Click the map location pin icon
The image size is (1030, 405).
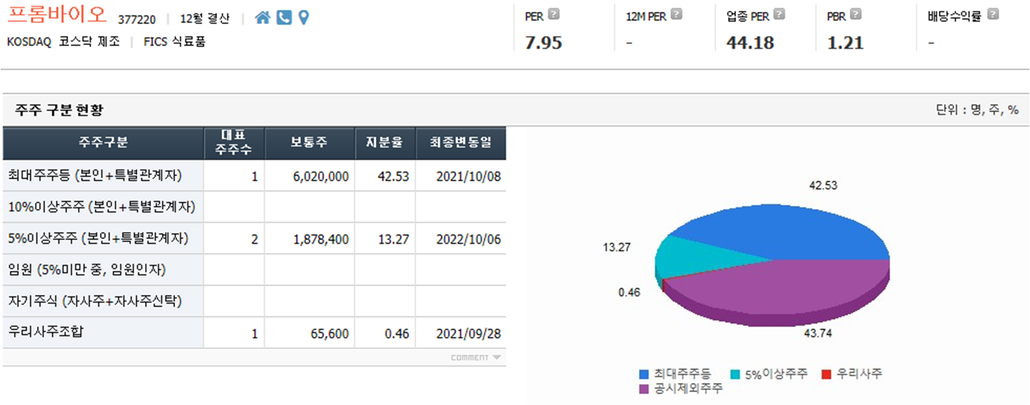pos(303,18)
